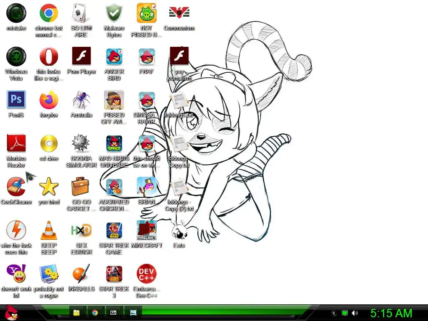Select the 'MINECRAFT' icon
This screenshot has height=321, width=428.
(147, 230)
